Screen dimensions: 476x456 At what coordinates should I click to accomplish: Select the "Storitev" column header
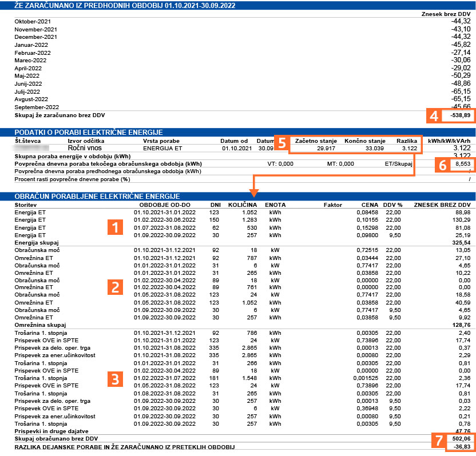click(x=26, y=205)
